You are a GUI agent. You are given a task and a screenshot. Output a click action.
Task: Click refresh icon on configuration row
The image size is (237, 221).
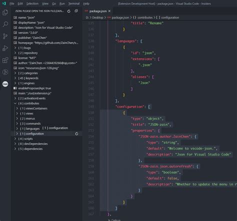(76, 133)
